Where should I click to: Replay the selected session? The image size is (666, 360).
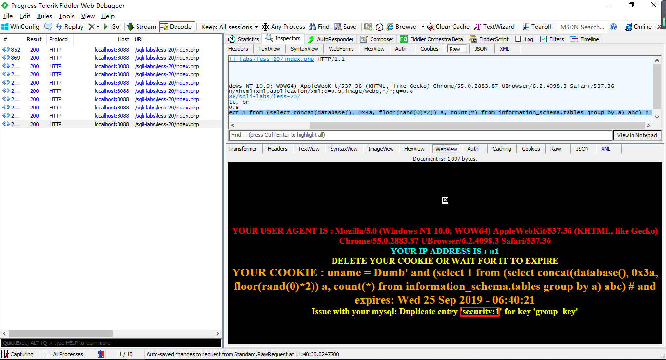69,27
